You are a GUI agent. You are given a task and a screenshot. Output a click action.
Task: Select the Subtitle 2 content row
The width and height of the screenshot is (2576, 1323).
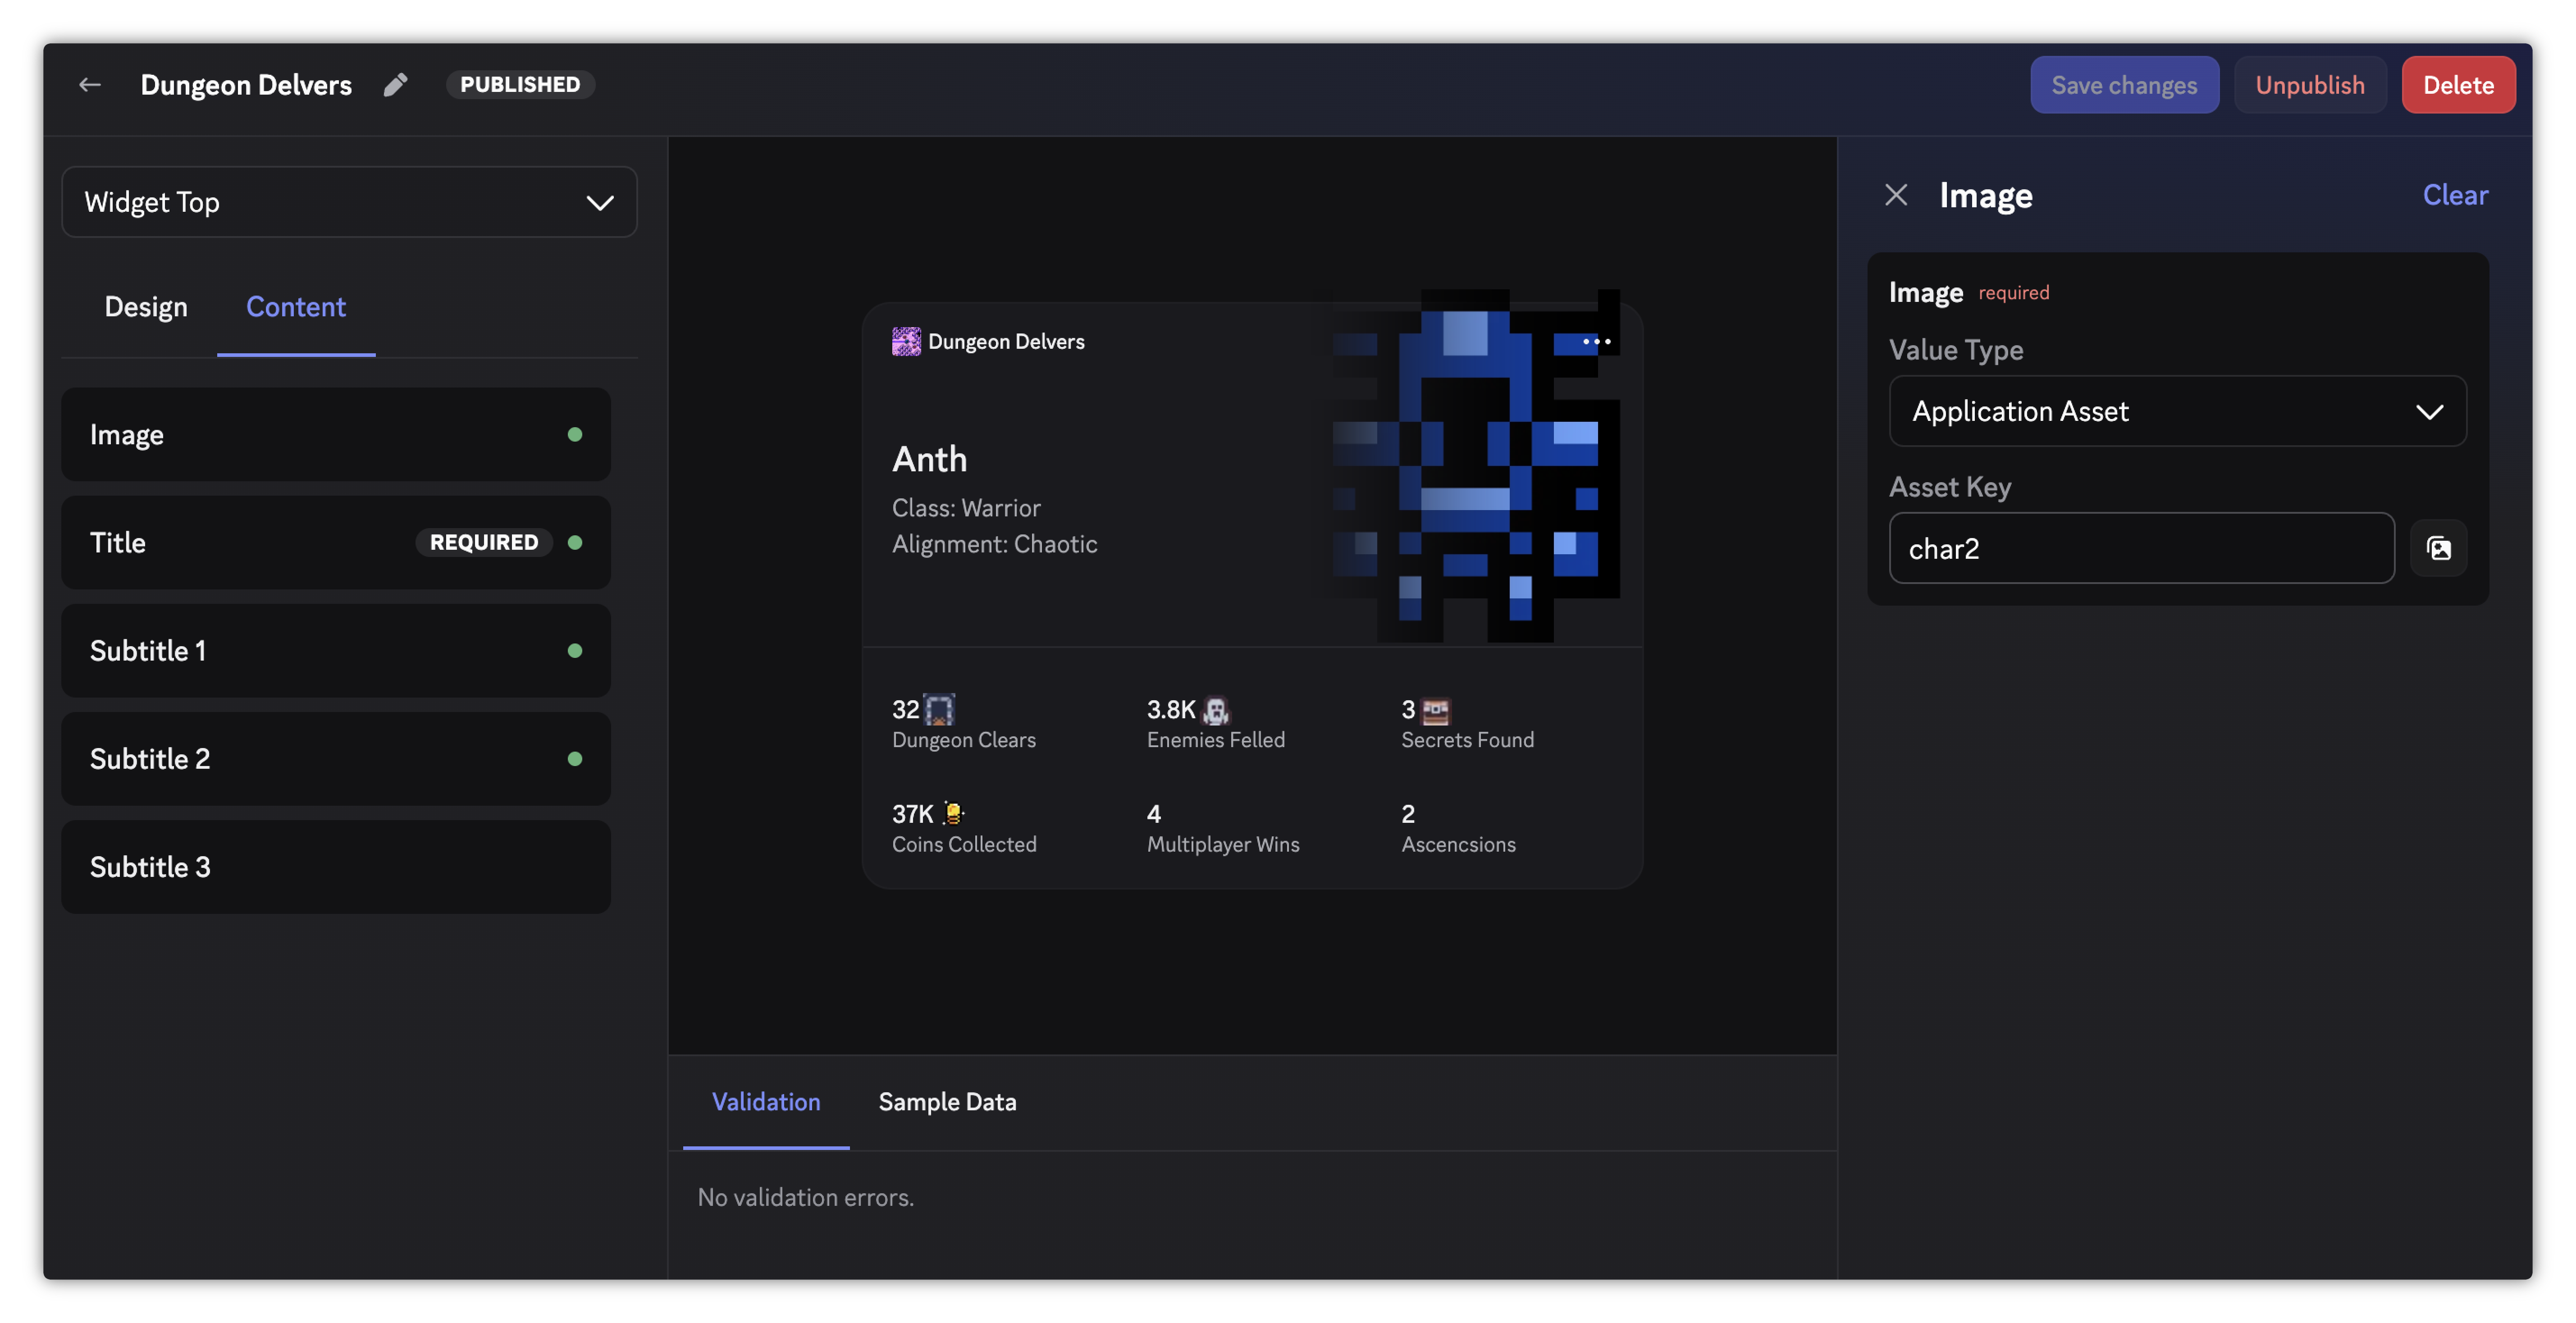click(x=336, y=758)
